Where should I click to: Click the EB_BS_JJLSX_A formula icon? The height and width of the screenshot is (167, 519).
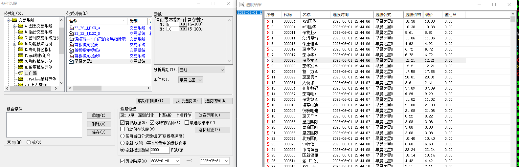click(71, 28)
